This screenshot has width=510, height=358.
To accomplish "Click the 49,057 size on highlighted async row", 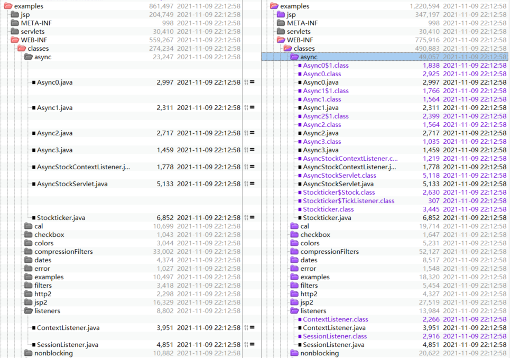I will [x=429, y=57].
